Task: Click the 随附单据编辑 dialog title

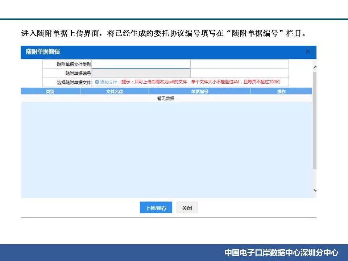Action: click(x=43, y=52)
